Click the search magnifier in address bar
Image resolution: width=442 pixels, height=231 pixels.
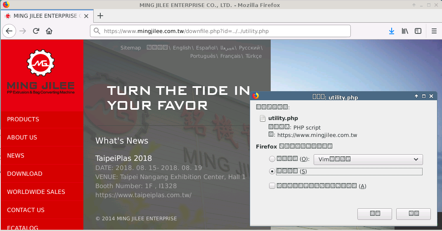(x=97, y=31)
